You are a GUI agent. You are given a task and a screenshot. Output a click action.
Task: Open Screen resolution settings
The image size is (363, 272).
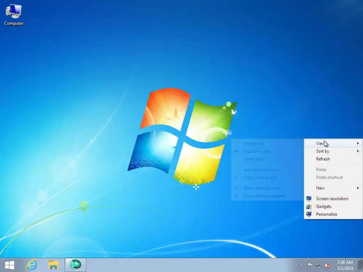point(333,199)
